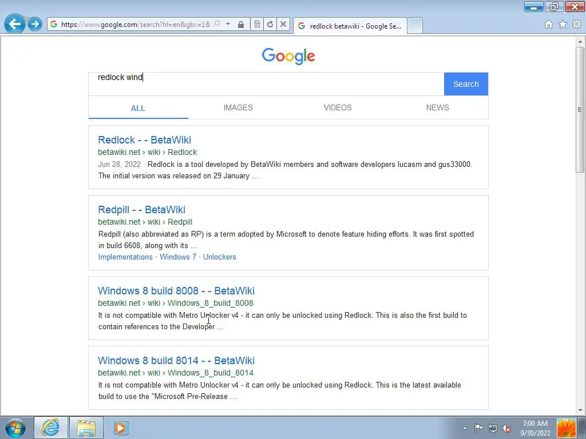This screenshot has height=439, width=586.
Task: Open the 'Redpill - - BetaWiki' result
Action: coord(142,210)
